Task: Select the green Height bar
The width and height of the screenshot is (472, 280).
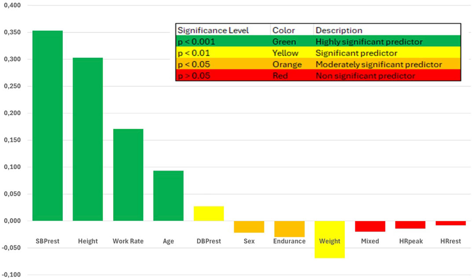Action: pyautogui.click(x=88, y=139)
